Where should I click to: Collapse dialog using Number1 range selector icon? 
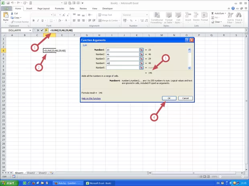coord(141,50)
